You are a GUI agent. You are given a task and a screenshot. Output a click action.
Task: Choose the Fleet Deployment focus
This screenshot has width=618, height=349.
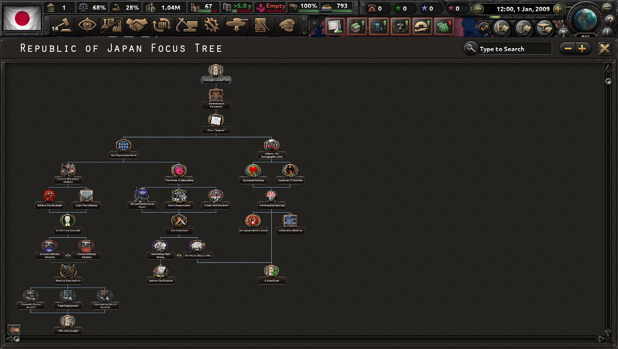click(68, 299)
